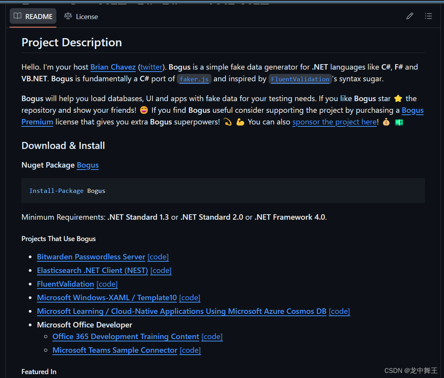Open [code] link beside Elasticsearch .NET Client

161,270
